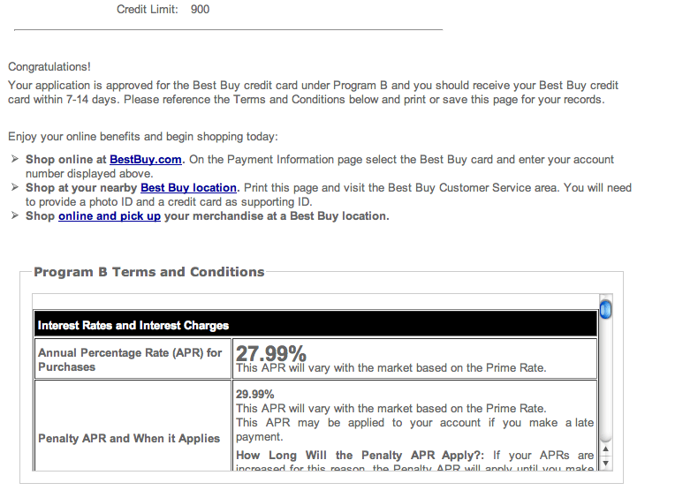Click the arrow bullet beside Shop at your nearby
The image size is (698, 498).
(15, 187)
